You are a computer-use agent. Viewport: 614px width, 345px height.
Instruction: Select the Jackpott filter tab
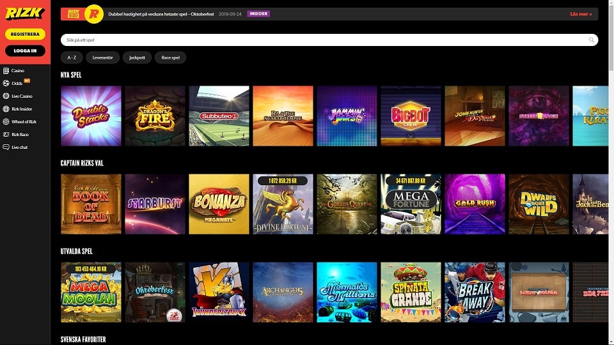click(x=137, y=57)
